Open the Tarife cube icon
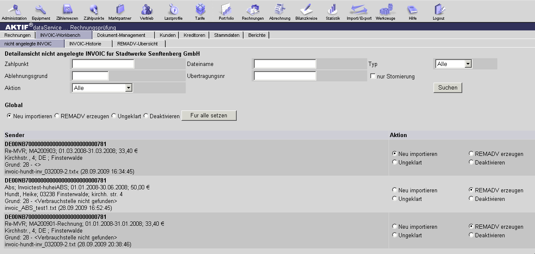Image resolution: width=535 pixels, height=254 pixels. tap(200, 9)
